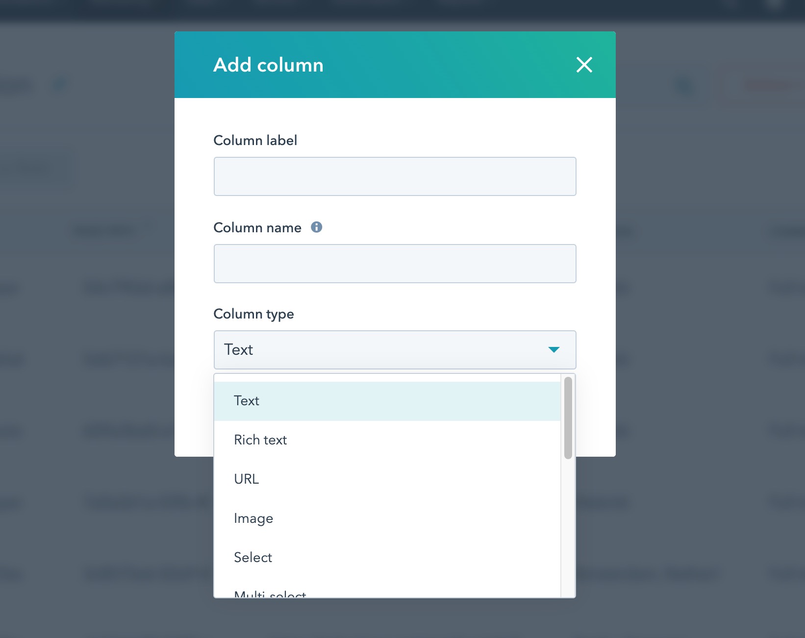
Task: Pick the partially visible Multi-select option
Action: (270, 593)
